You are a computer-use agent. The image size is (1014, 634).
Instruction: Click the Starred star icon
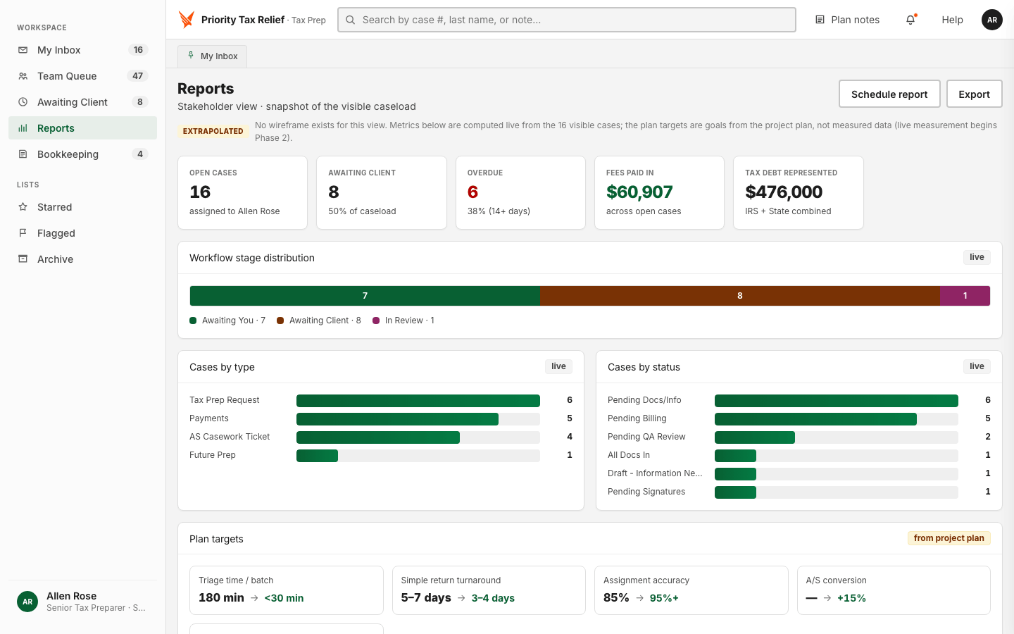tap(23, 207)
